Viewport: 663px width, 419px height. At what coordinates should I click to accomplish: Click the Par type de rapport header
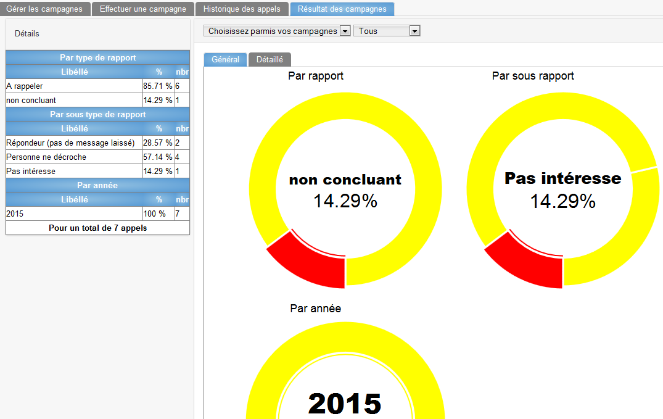97,57
